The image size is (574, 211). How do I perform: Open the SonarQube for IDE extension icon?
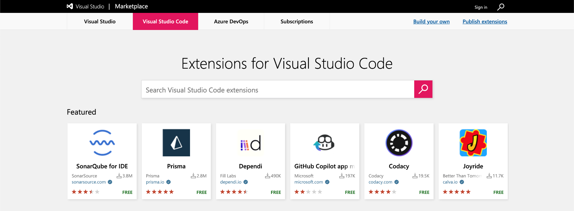102,143
